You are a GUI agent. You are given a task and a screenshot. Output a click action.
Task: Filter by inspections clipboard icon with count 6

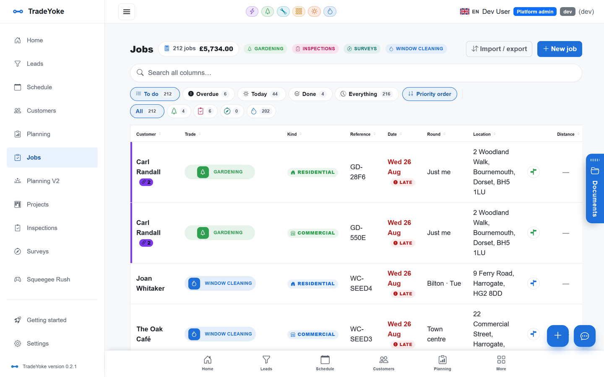[206, 111]
